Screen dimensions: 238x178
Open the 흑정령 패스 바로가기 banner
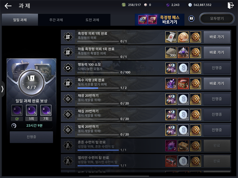159,20
